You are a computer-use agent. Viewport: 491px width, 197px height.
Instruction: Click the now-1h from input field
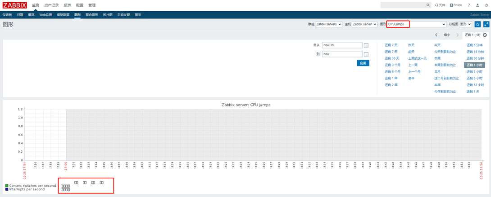coord(342,45)
